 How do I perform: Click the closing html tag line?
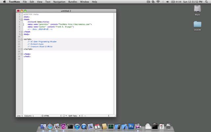pyautogui.click(x=27, y=56)
